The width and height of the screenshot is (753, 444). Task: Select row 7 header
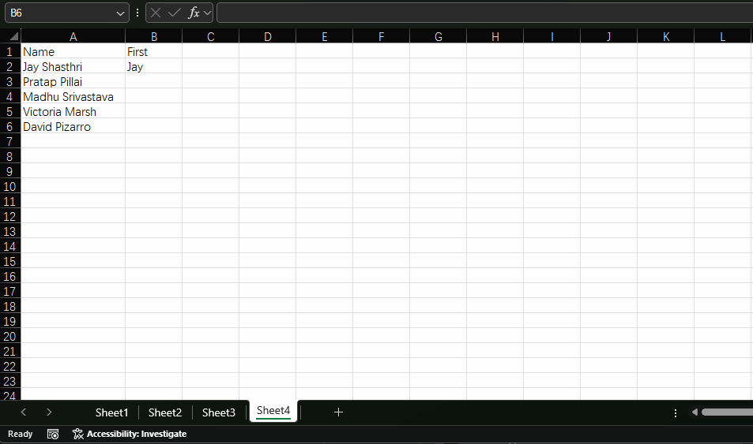coord(9,141)
